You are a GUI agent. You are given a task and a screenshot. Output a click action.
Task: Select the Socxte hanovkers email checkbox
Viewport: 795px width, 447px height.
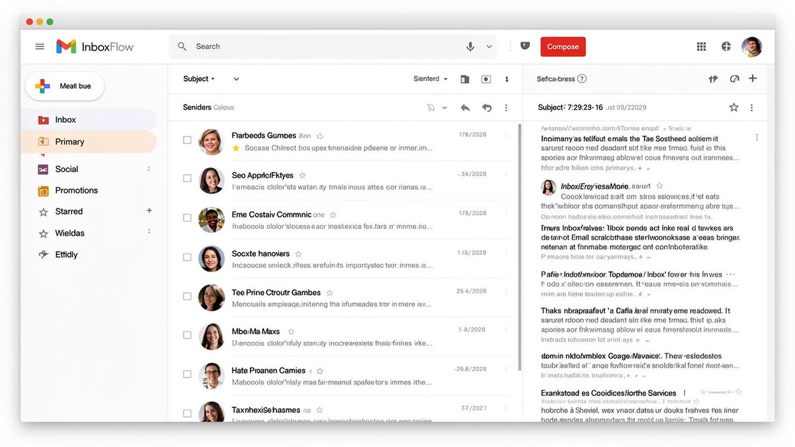coord(187,257)
